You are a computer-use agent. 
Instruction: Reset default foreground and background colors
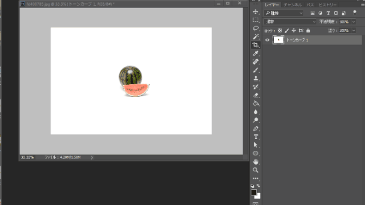[253, 186]
